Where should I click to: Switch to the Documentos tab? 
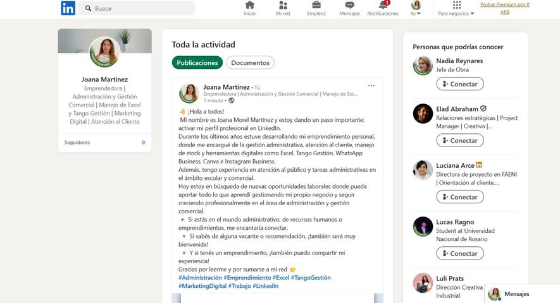[x=250, y=62]
